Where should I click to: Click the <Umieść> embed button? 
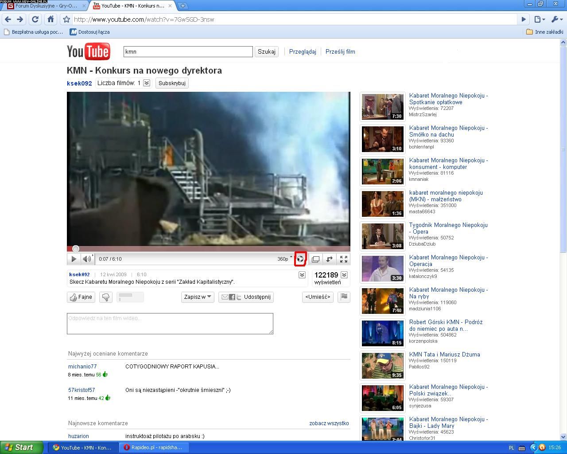pyautogui.click(x=318, y=297)
